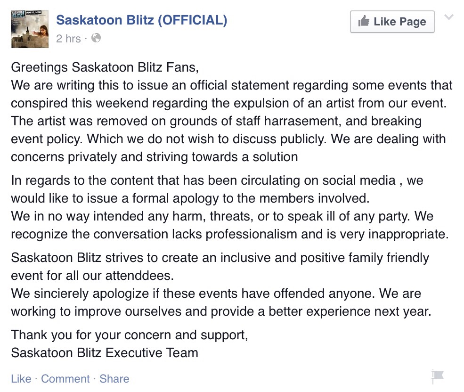The width and height of the screenshot is (464, 392).
Task: Click the globe public audience icon
Action: pyautogui.click(x=96, y=38)
